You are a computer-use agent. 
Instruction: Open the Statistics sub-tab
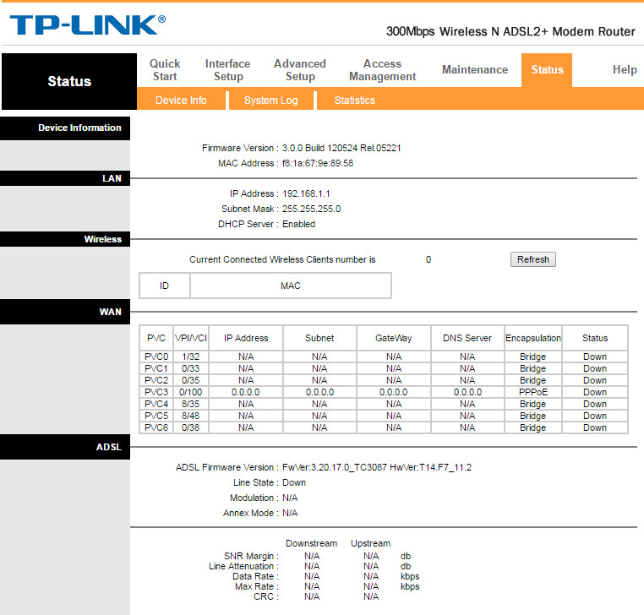(354, 101)
